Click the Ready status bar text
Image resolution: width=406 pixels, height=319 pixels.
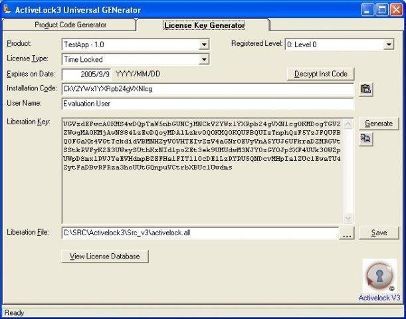point(14,313)
